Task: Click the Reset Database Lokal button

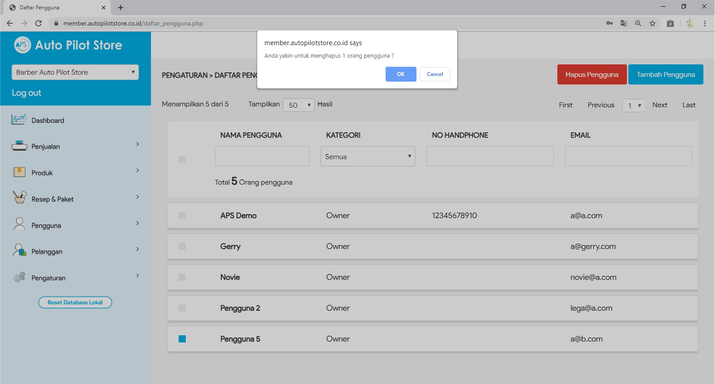Action: (75, 303)
